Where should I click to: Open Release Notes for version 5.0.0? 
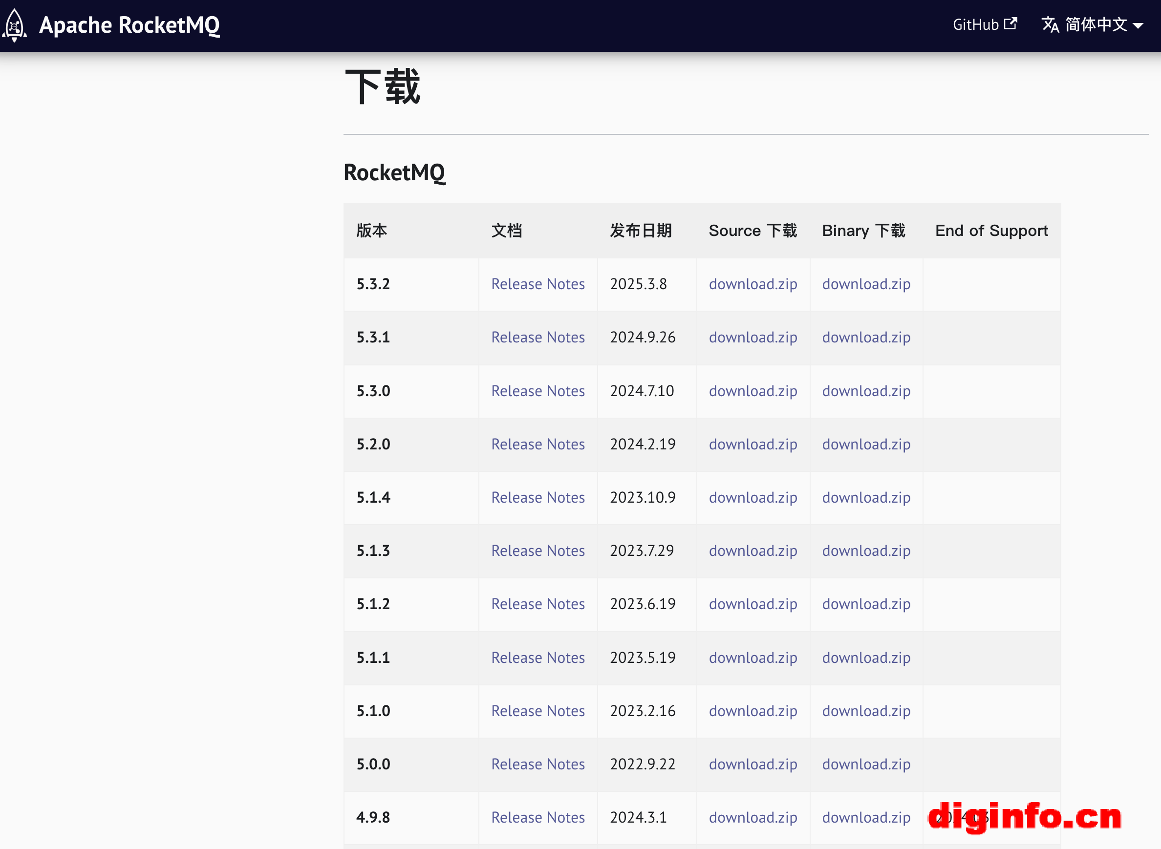(537, 764)
